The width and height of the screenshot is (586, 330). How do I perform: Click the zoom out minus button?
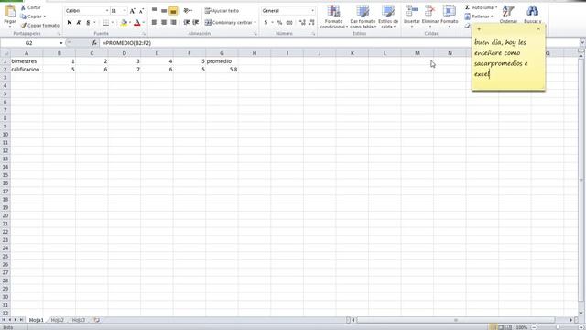tap(535, 327)
